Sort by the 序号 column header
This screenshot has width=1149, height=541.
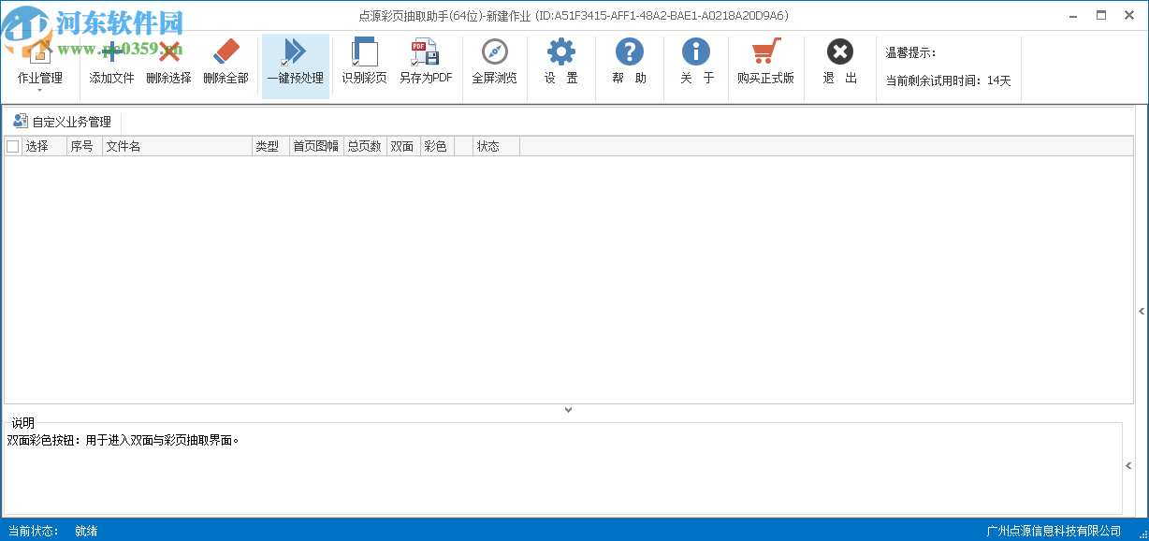point(84,146)
